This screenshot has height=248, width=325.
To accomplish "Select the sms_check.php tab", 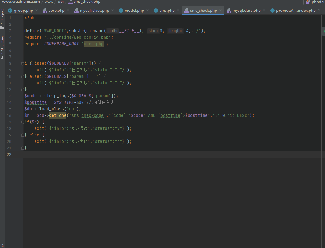I will point(203,11).
